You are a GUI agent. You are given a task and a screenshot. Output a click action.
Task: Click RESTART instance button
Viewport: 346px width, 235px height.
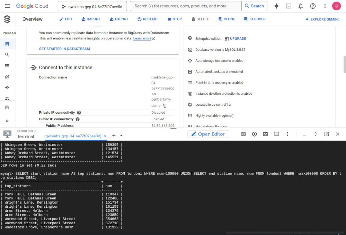(x=148, y=19)
